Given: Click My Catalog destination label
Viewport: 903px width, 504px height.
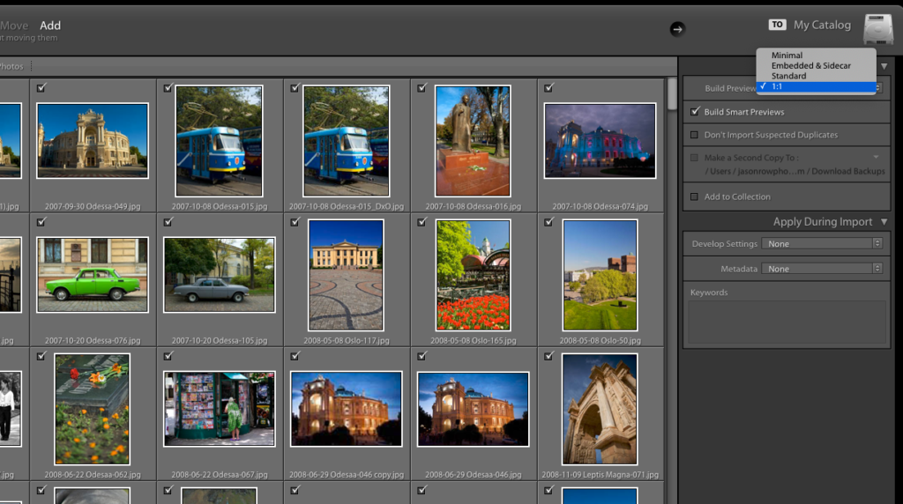Looking at the screenshot, I should [822, 25].
